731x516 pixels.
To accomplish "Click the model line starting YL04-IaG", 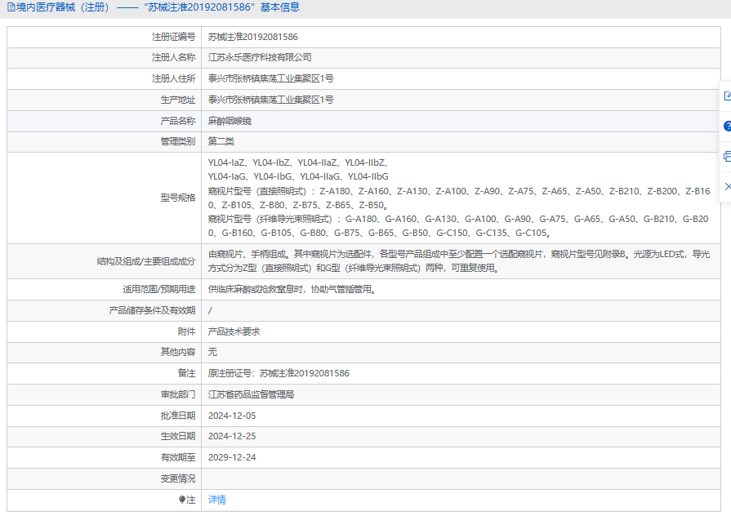I will (x=298, y=176).
